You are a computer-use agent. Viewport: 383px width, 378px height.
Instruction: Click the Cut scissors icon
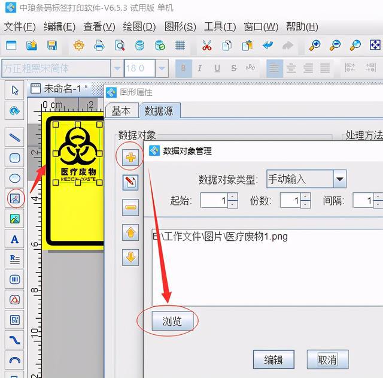[x=206, y=46]
